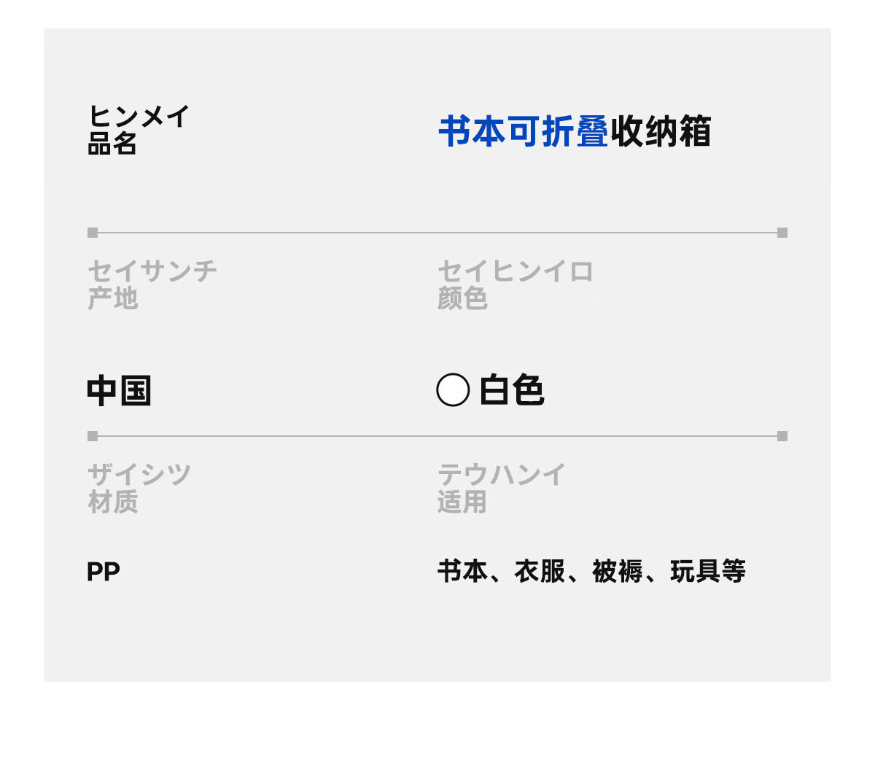The width and height of the screenshot is (875, 784).
Task: Click the katakana セイヒンイロ heading
Action: tap(516, 271)
